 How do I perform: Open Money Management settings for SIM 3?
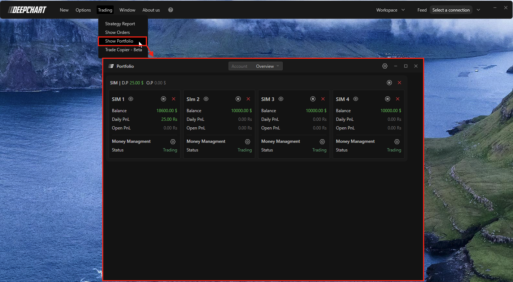pos(322,142)
